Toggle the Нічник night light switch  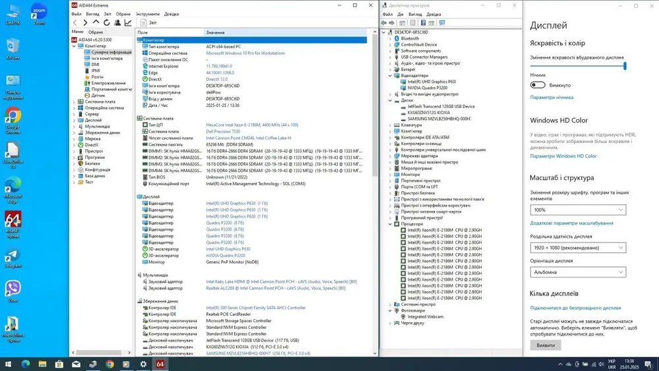(x=538, y=85)
